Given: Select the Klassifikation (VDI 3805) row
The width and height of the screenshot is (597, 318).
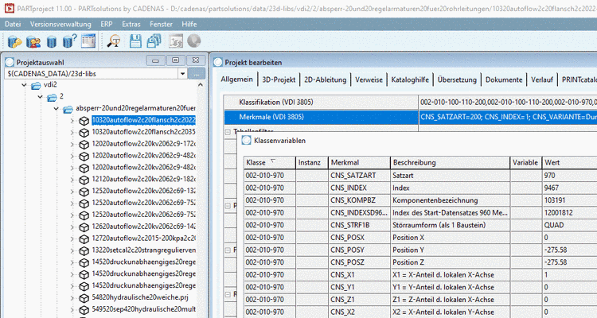Looking at the screenshot, I should point(411,102).
